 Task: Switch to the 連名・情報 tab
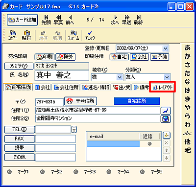[x=95, y=87]
